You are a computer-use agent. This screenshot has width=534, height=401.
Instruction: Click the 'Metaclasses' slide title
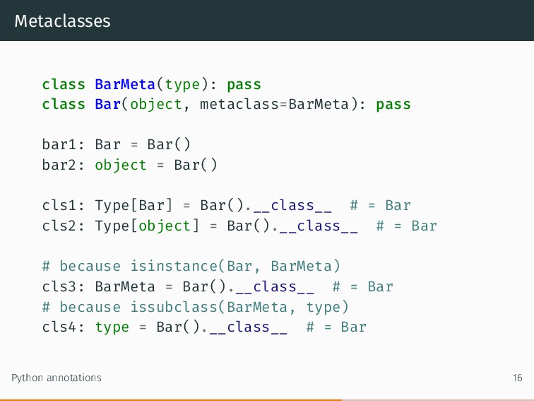coord(62,21)
